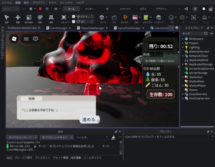Open the アシスタント bottom tab
The width and height of the screenshot is (215, 167).
43,158
